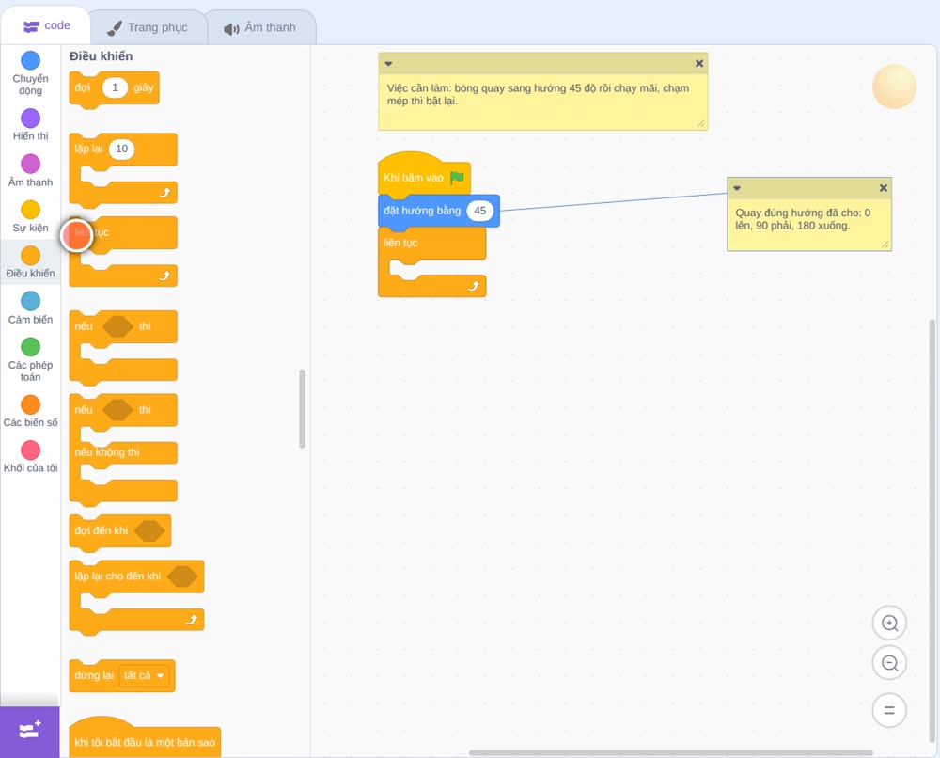Click the 'liên tục' block in workspace
The height and width of the screenshot is (758, 940).
click(431, 262)
